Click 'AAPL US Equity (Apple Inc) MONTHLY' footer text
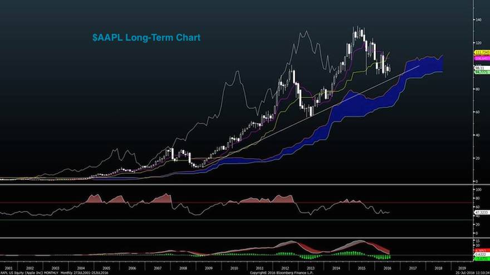This screenshot has width=490, height=275. pos(30,273)
